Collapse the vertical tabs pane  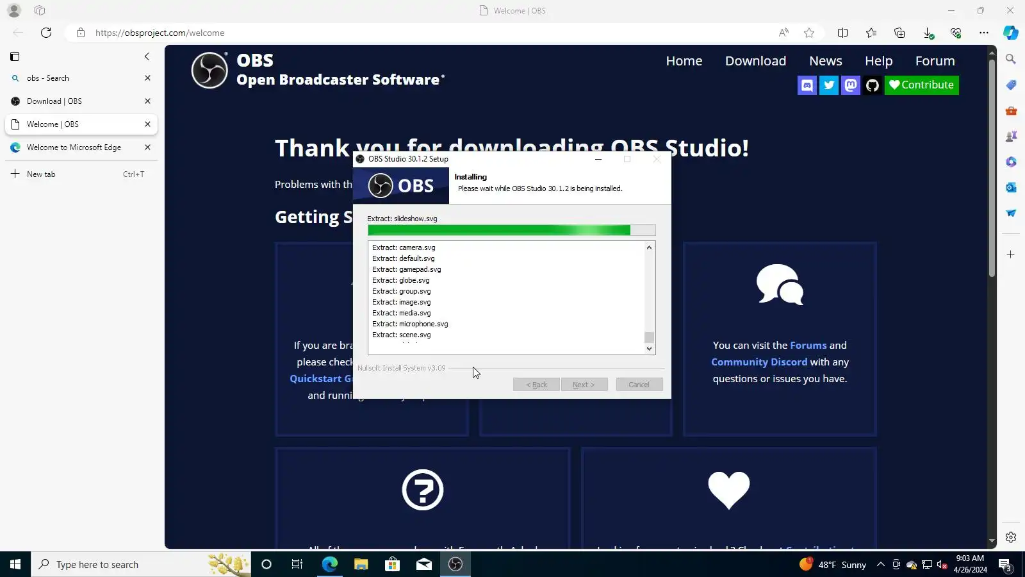pyautogui.click(x=147, y=56)
